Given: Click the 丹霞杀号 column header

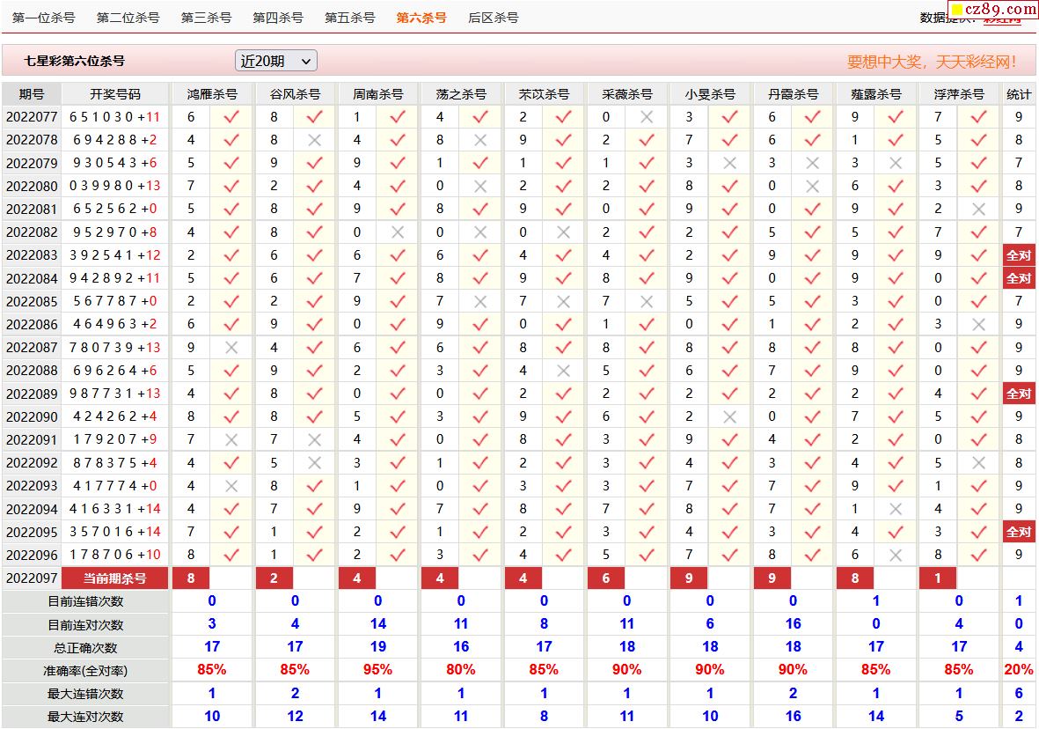Looking at the screenshot, I should [x=794, y=94].
